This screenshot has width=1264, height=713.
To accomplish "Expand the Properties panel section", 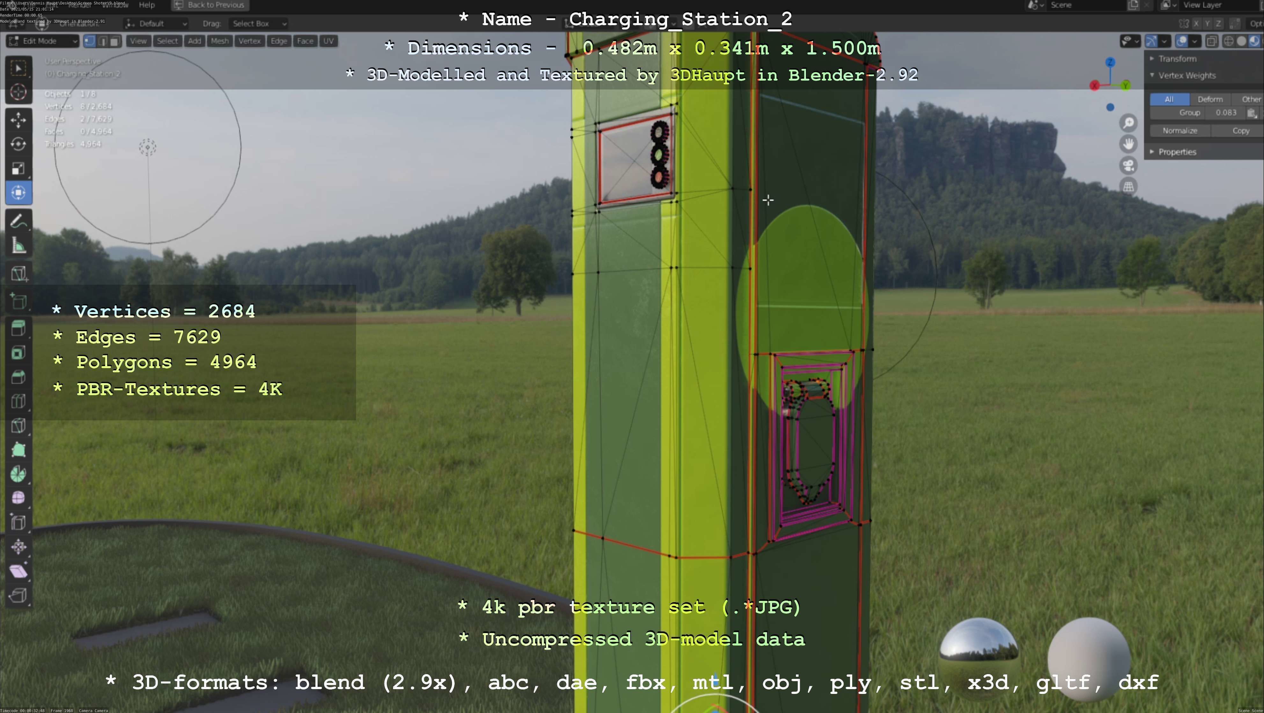I will point(1177,152).
